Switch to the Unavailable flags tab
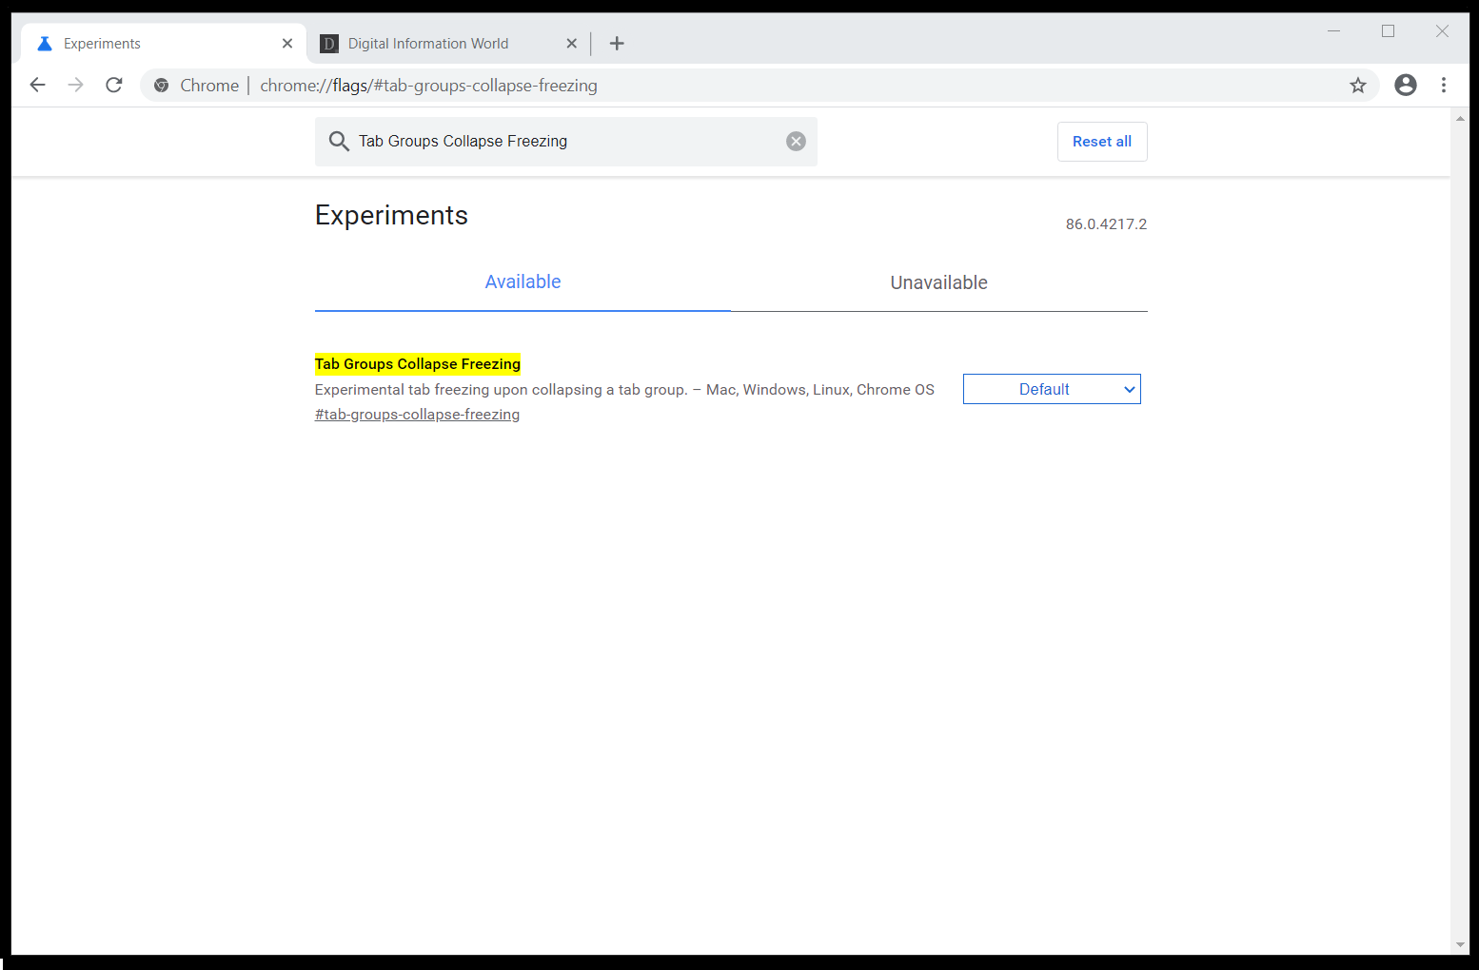Viewport: 1479px width, 970px height. click(938, 281)
